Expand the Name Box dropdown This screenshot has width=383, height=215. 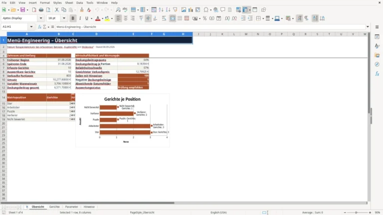31,27
